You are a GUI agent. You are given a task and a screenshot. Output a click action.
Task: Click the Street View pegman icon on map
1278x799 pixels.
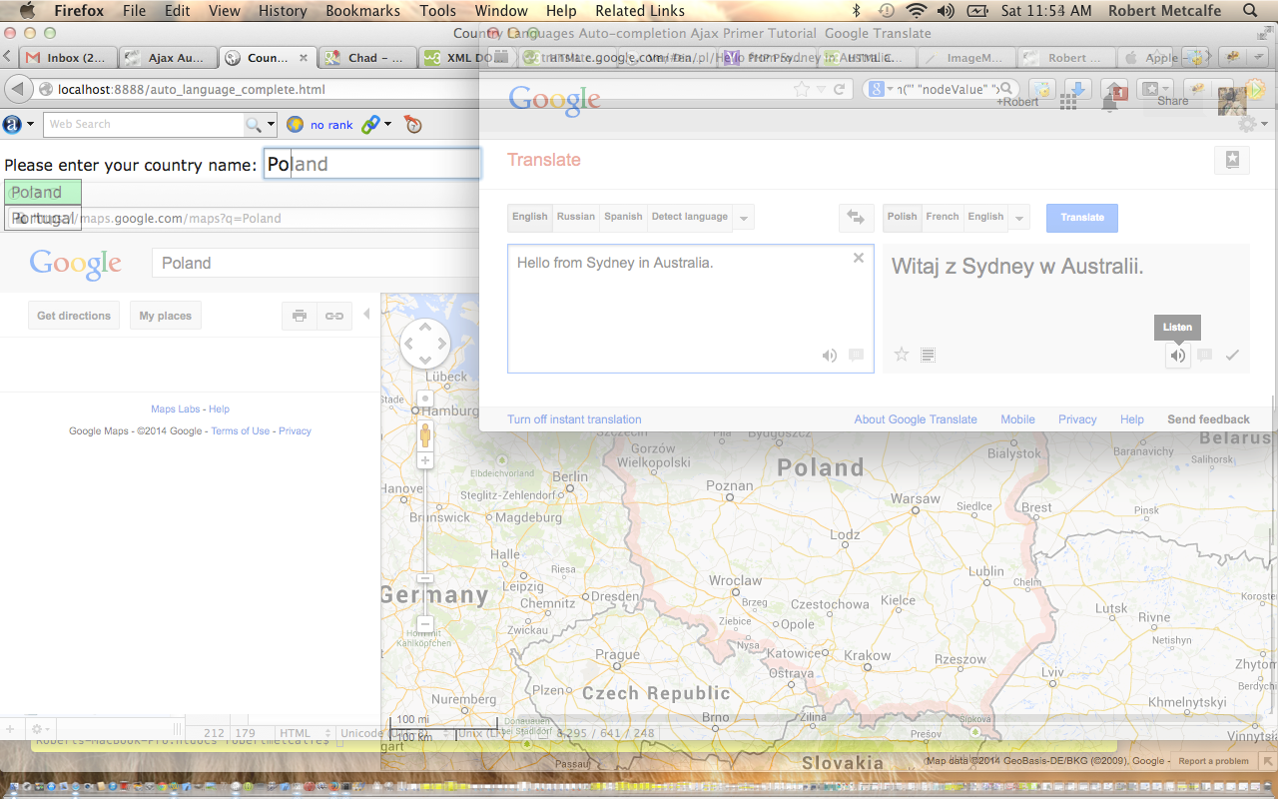[x=425, y=435]
